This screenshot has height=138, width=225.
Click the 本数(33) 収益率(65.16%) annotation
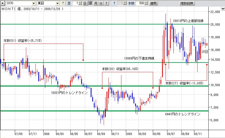[x=120, y=69]
